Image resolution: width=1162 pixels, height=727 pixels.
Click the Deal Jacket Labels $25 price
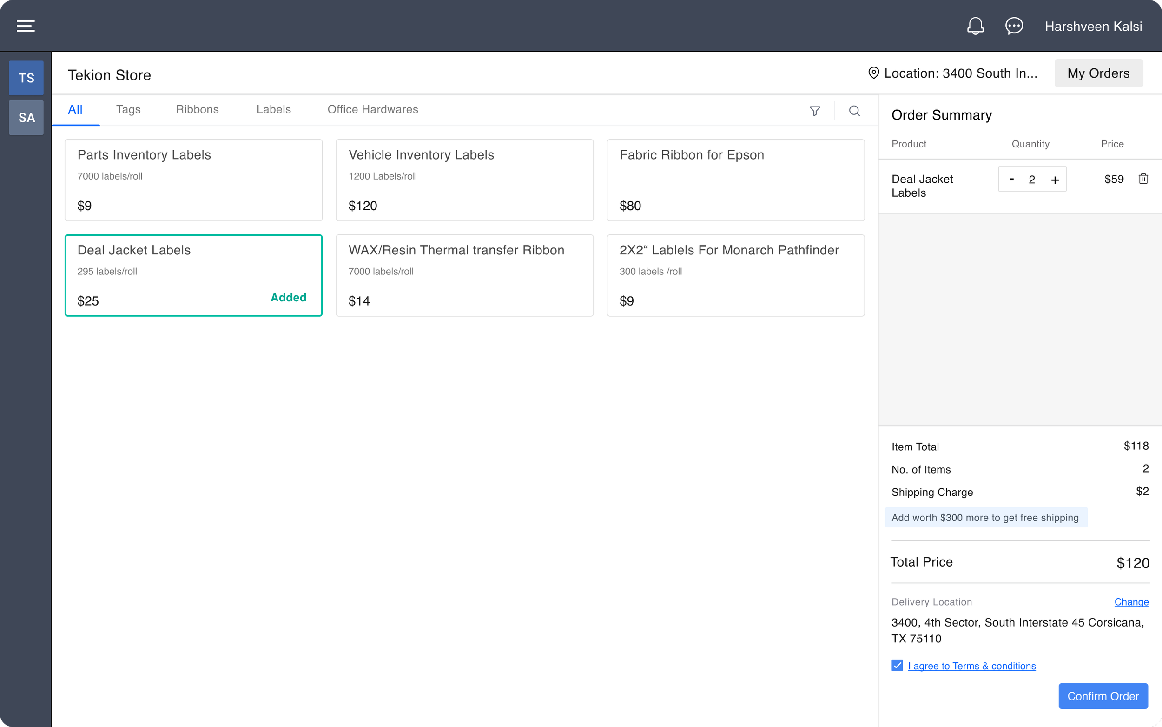click(88, 301)
